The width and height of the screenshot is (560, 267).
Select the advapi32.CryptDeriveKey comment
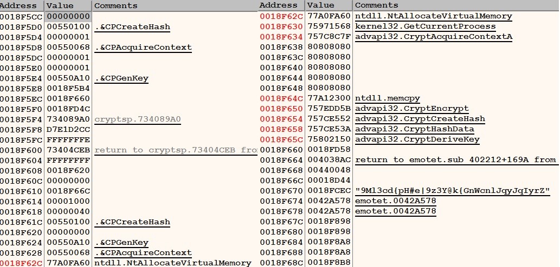click(417, 139)
